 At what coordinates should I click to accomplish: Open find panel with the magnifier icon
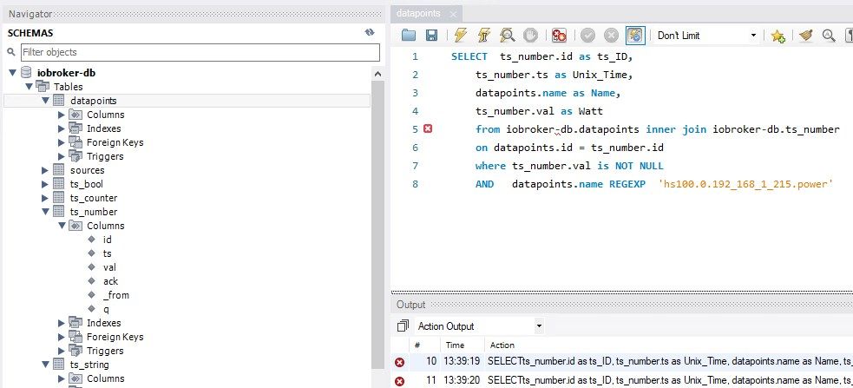[829, 36]
